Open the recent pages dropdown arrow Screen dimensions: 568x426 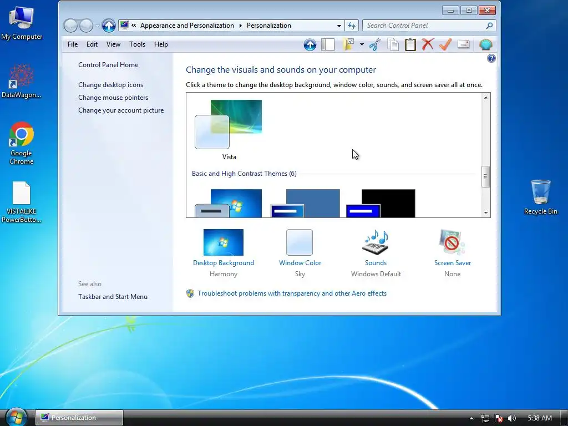[x=97, y=26]
